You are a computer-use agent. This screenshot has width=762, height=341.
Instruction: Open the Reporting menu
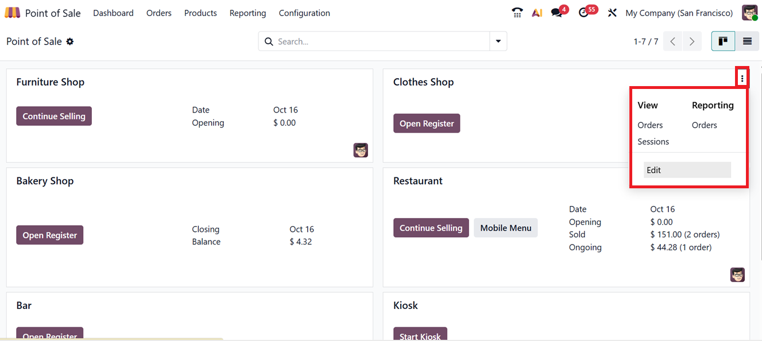pyautogui.click(x=247, y=13)
